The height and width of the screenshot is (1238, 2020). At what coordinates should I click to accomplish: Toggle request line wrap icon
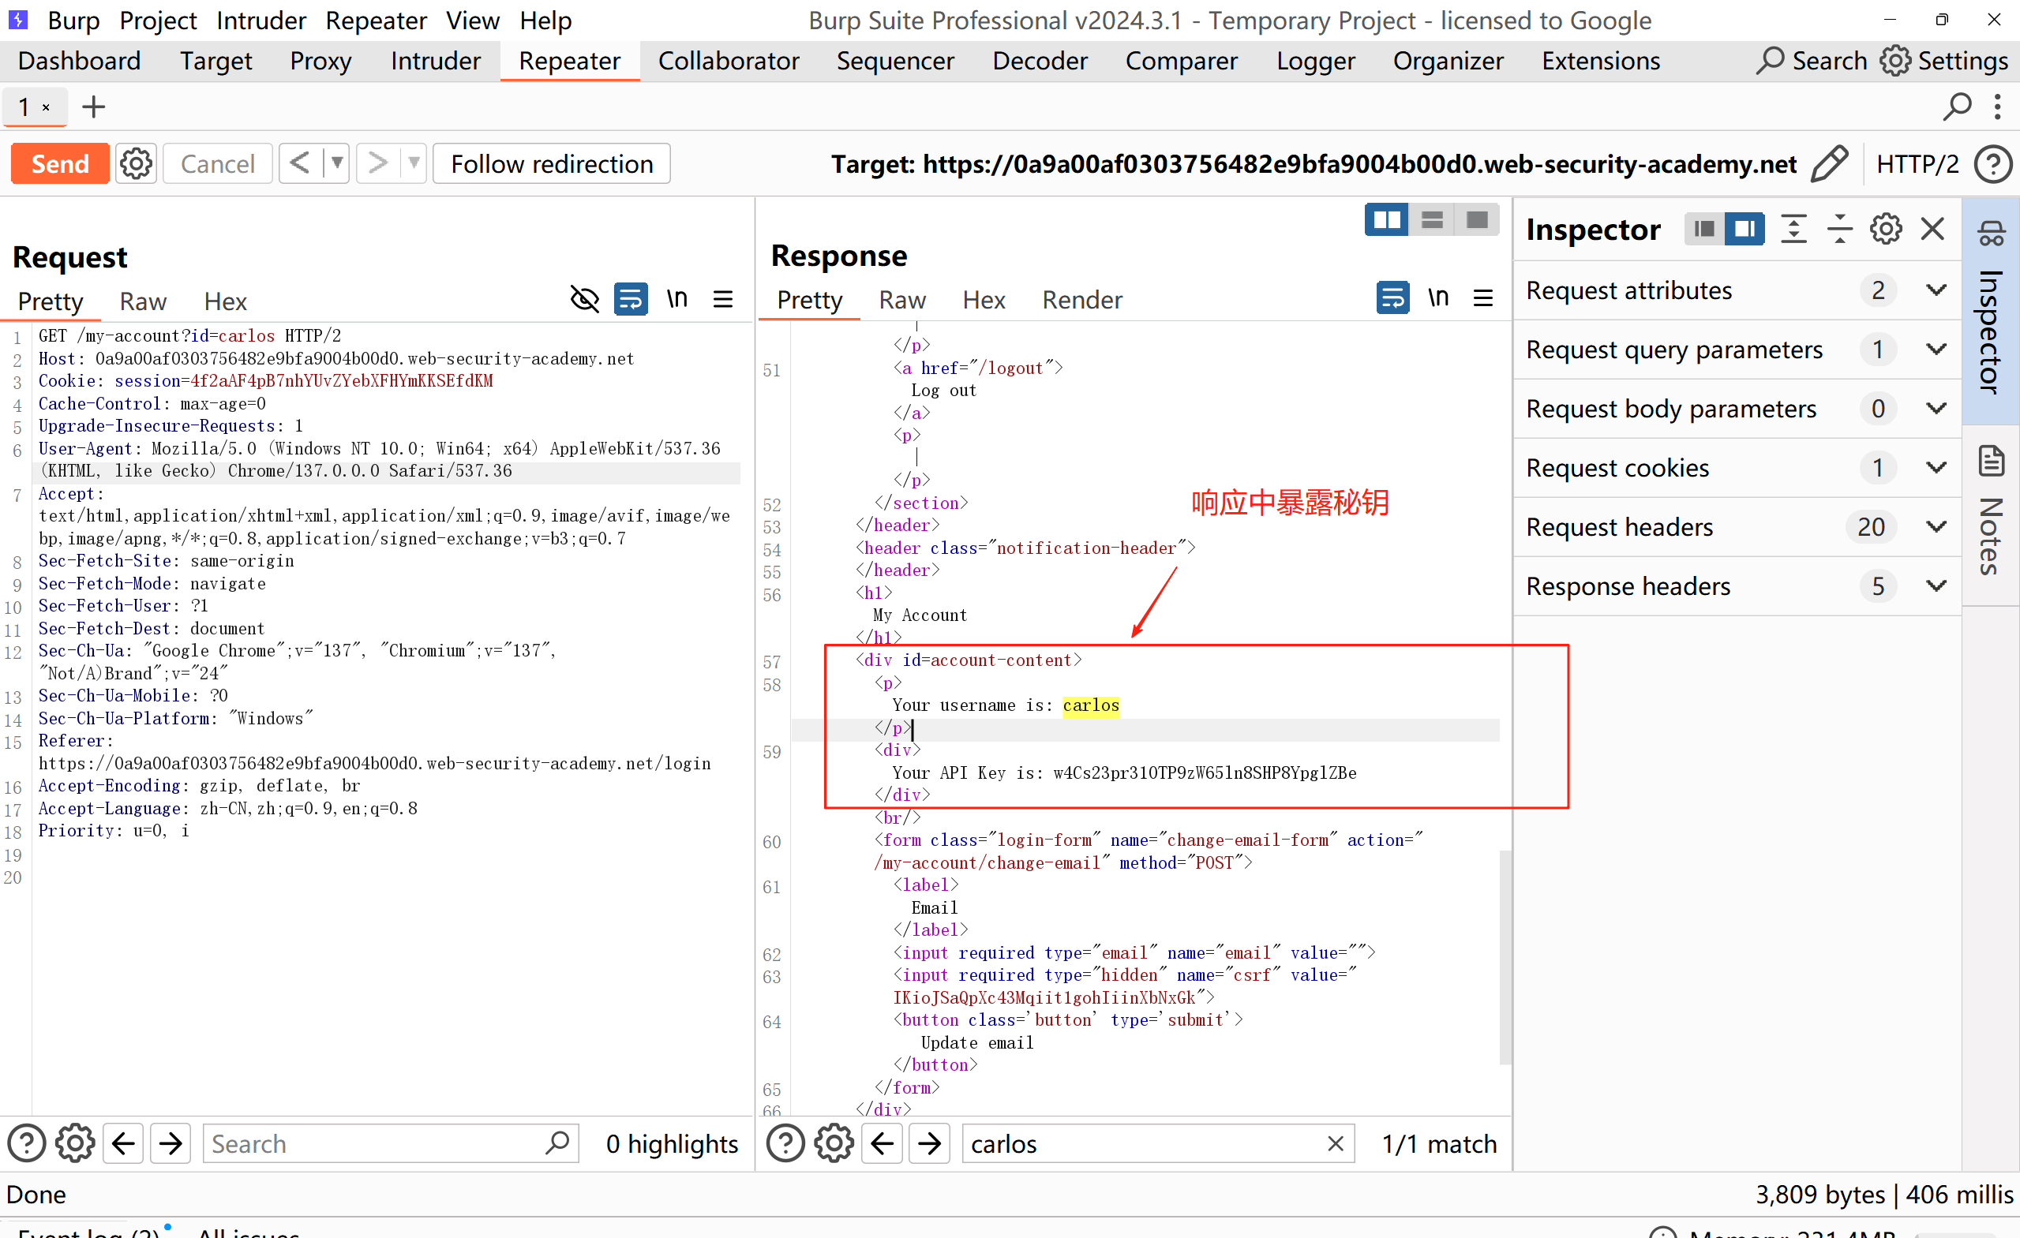[x=631, y=299]
